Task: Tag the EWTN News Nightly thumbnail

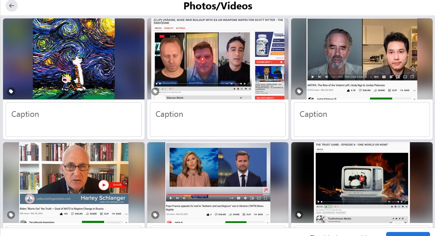Action: tap(155, 215)
